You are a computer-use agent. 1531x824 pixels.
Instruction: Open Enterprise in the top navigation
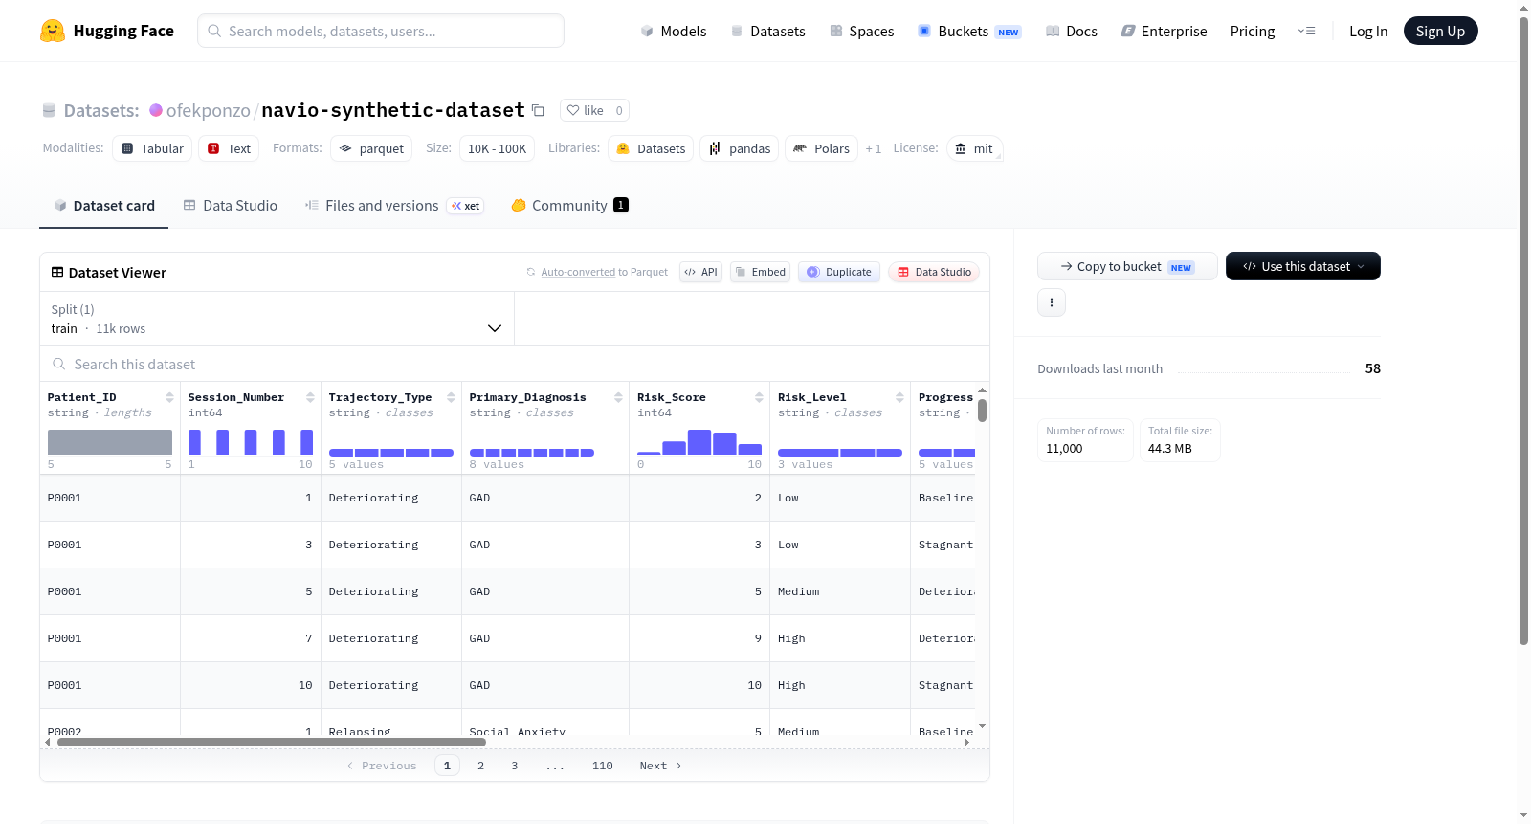pos(1164,32)
